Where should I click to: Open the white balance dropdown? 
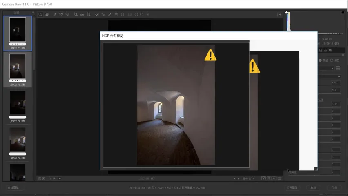tap(330, 77)
